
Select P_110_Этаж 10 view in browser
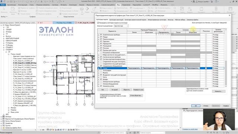[23, 83]
